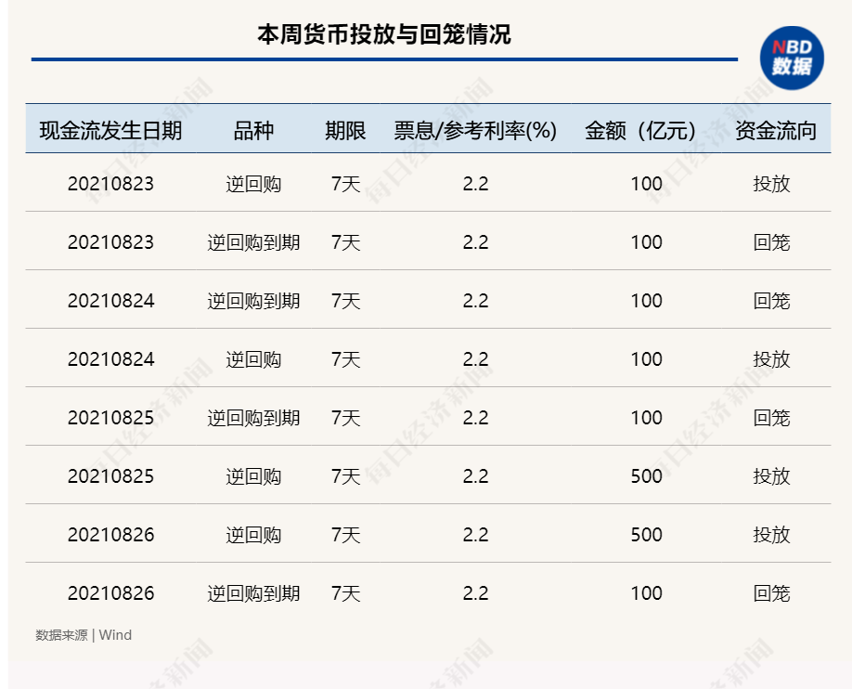This screenshot has height=689, width=852.
Task: Click date 20210826 in the 500 投放 row
Action: coord(110,535)
